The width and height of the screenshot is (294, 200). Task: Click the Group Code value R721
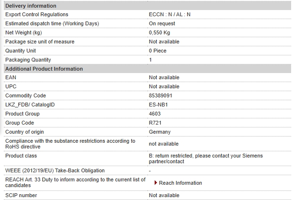pos(155,123)
